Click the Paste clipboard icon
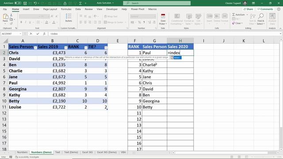This screenshot has height=159, width=283. pos(5,17)
